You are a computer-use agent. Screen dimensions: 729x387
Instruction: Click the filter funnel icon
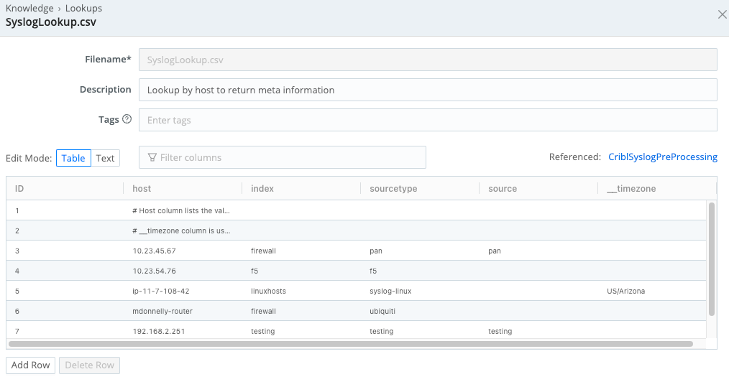pyautogui.click(x=152, y=157)
